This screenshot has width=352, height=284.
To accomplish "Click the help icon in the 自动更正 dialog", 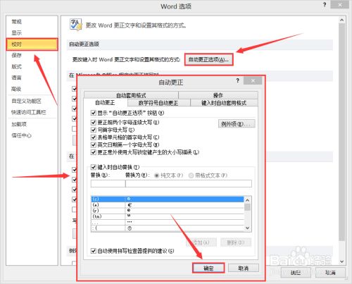I will [x=237, y=81].
